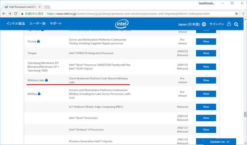Go back using browser back arrow
Image resolution: width=247 pixels, height=145 pixels.
coord(4,14)
